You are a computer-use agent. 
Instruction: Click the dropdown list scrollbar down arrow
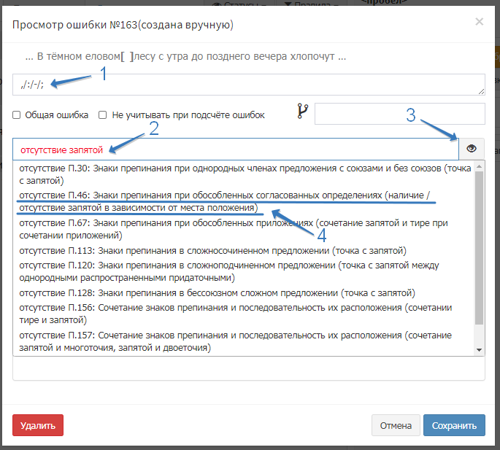[x=480, y=350]
